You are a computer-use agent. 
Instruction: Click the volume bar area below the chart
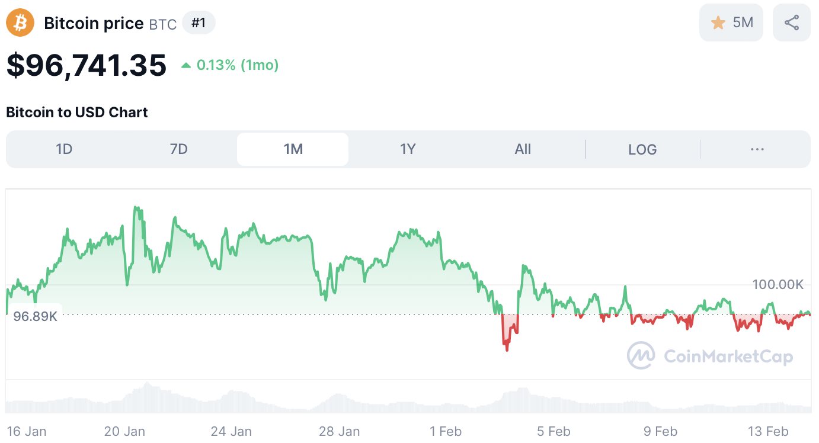coord(409,397)
